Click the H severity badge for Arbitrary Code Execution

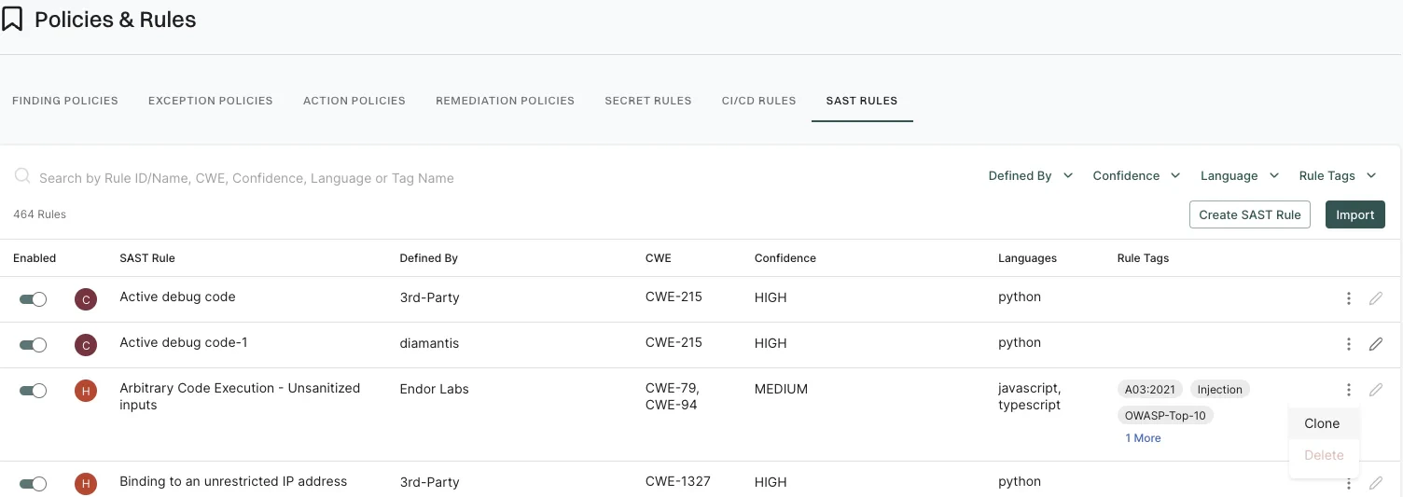[86, 392]
